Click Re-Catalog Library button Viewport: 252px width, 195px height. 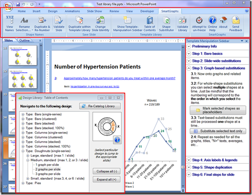100,106
